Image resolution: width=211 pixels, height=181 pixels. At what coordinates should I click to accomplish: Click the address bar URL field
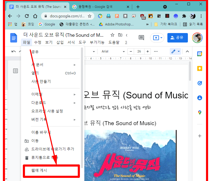coord(67,16)
